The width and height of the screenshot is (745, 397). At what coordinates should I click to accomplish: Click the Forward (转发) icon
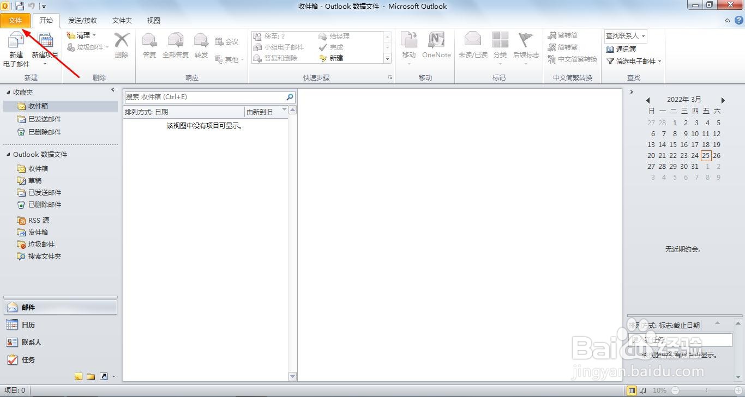click(201, 40)
